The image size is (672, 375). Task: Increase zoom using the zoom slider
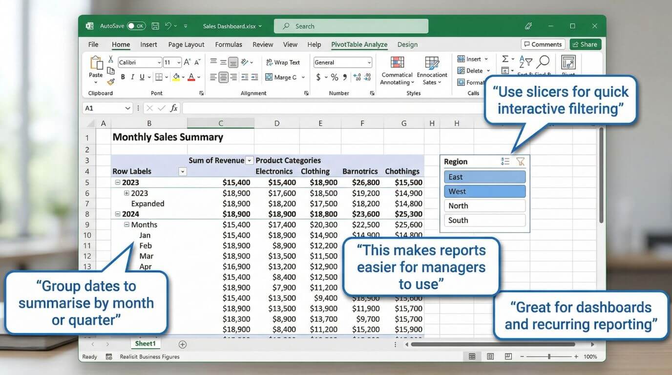pos(575,356)
